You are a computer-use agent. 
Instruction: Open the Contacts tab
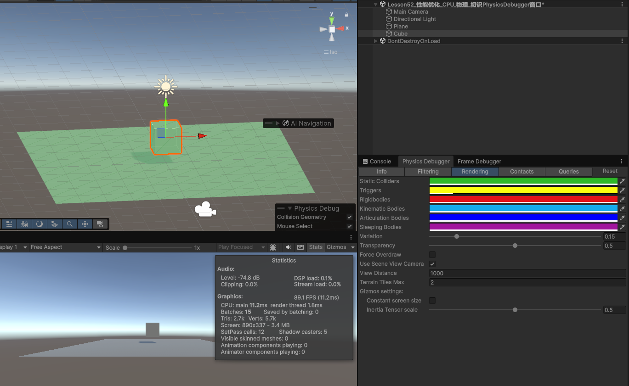522,172
